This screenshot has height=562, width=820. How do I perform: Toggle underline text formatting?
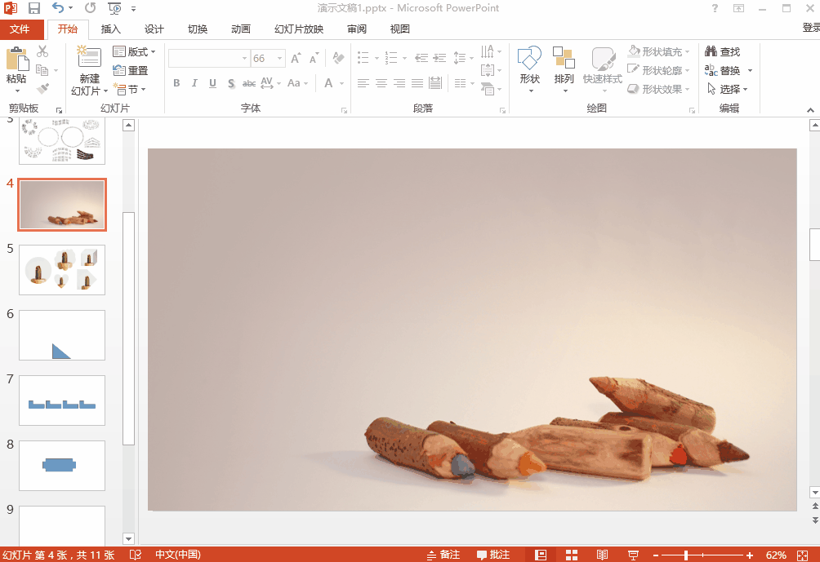click(x=212, y=83)
